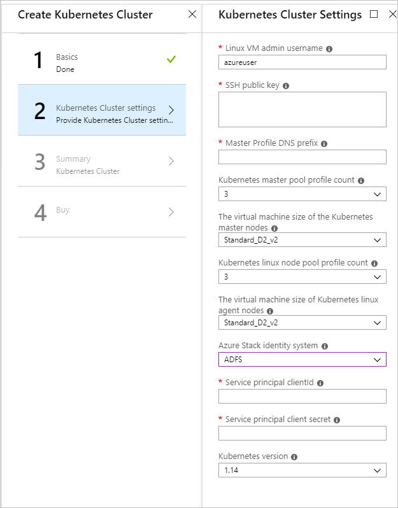398x508 pixels.
Task: Select step 2 Kubernetes Cluster settings
Action: tap(102, 110)
